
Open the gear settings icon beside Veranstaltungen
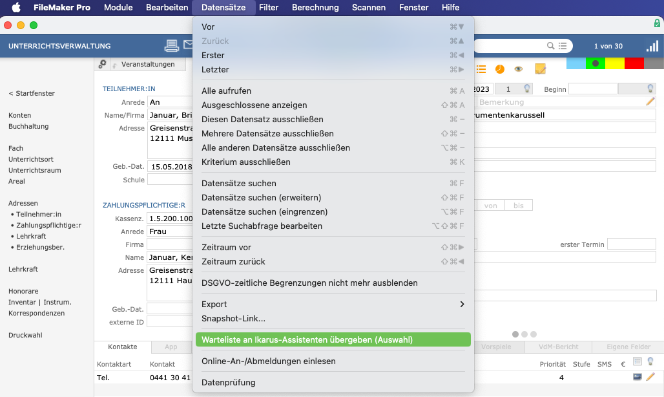(102, 64)
